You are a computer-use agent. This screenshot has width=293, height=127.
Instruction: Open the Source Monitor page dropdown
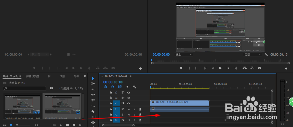[40, 54]
